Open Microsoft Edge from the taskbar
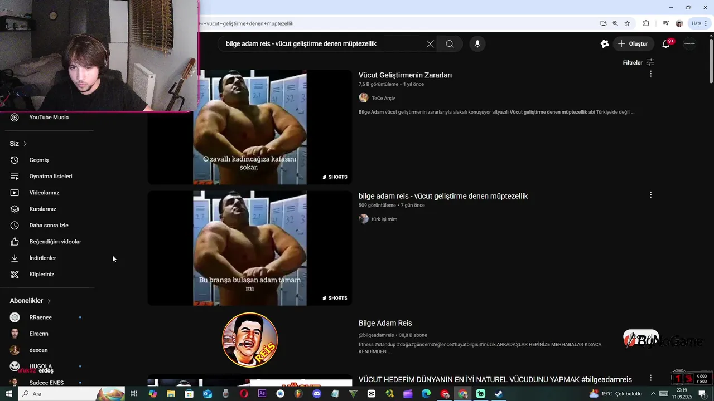This screenshot has width=714, height=401. click(426, 394)
